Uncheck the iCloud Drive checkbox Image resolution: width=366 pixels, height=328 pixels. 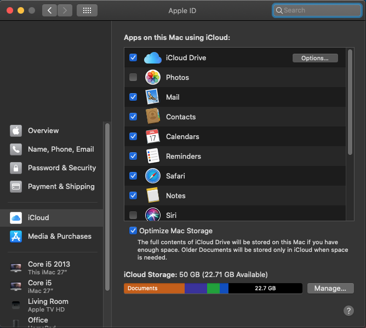pos(133,57)
